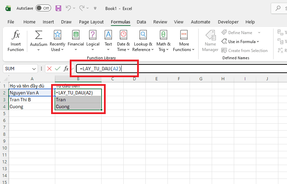Click cell with 'Họ và tên đầy đủ'
The width and height of the screenshot is (287, 184).
pyautogui.click(x=32, y=86)
